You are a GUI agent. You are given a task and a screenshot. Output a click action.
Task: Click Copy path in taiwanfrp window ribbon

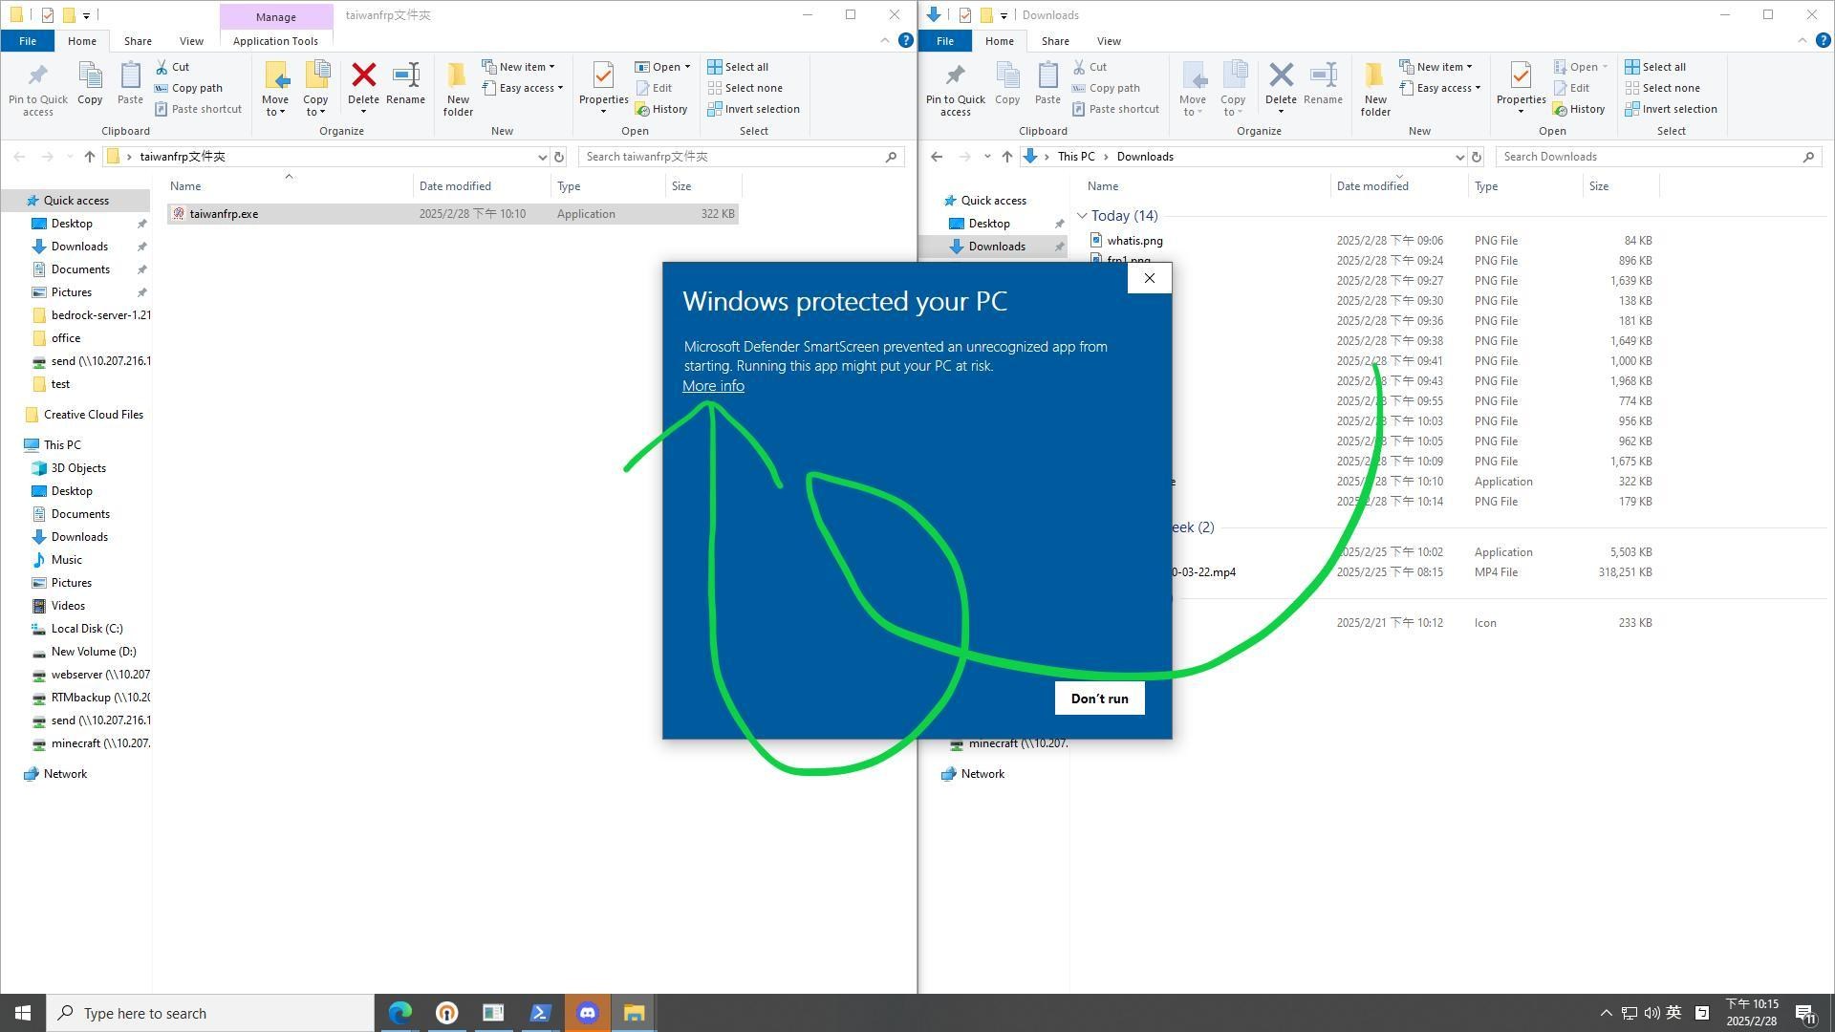click(x=188, y=88)
